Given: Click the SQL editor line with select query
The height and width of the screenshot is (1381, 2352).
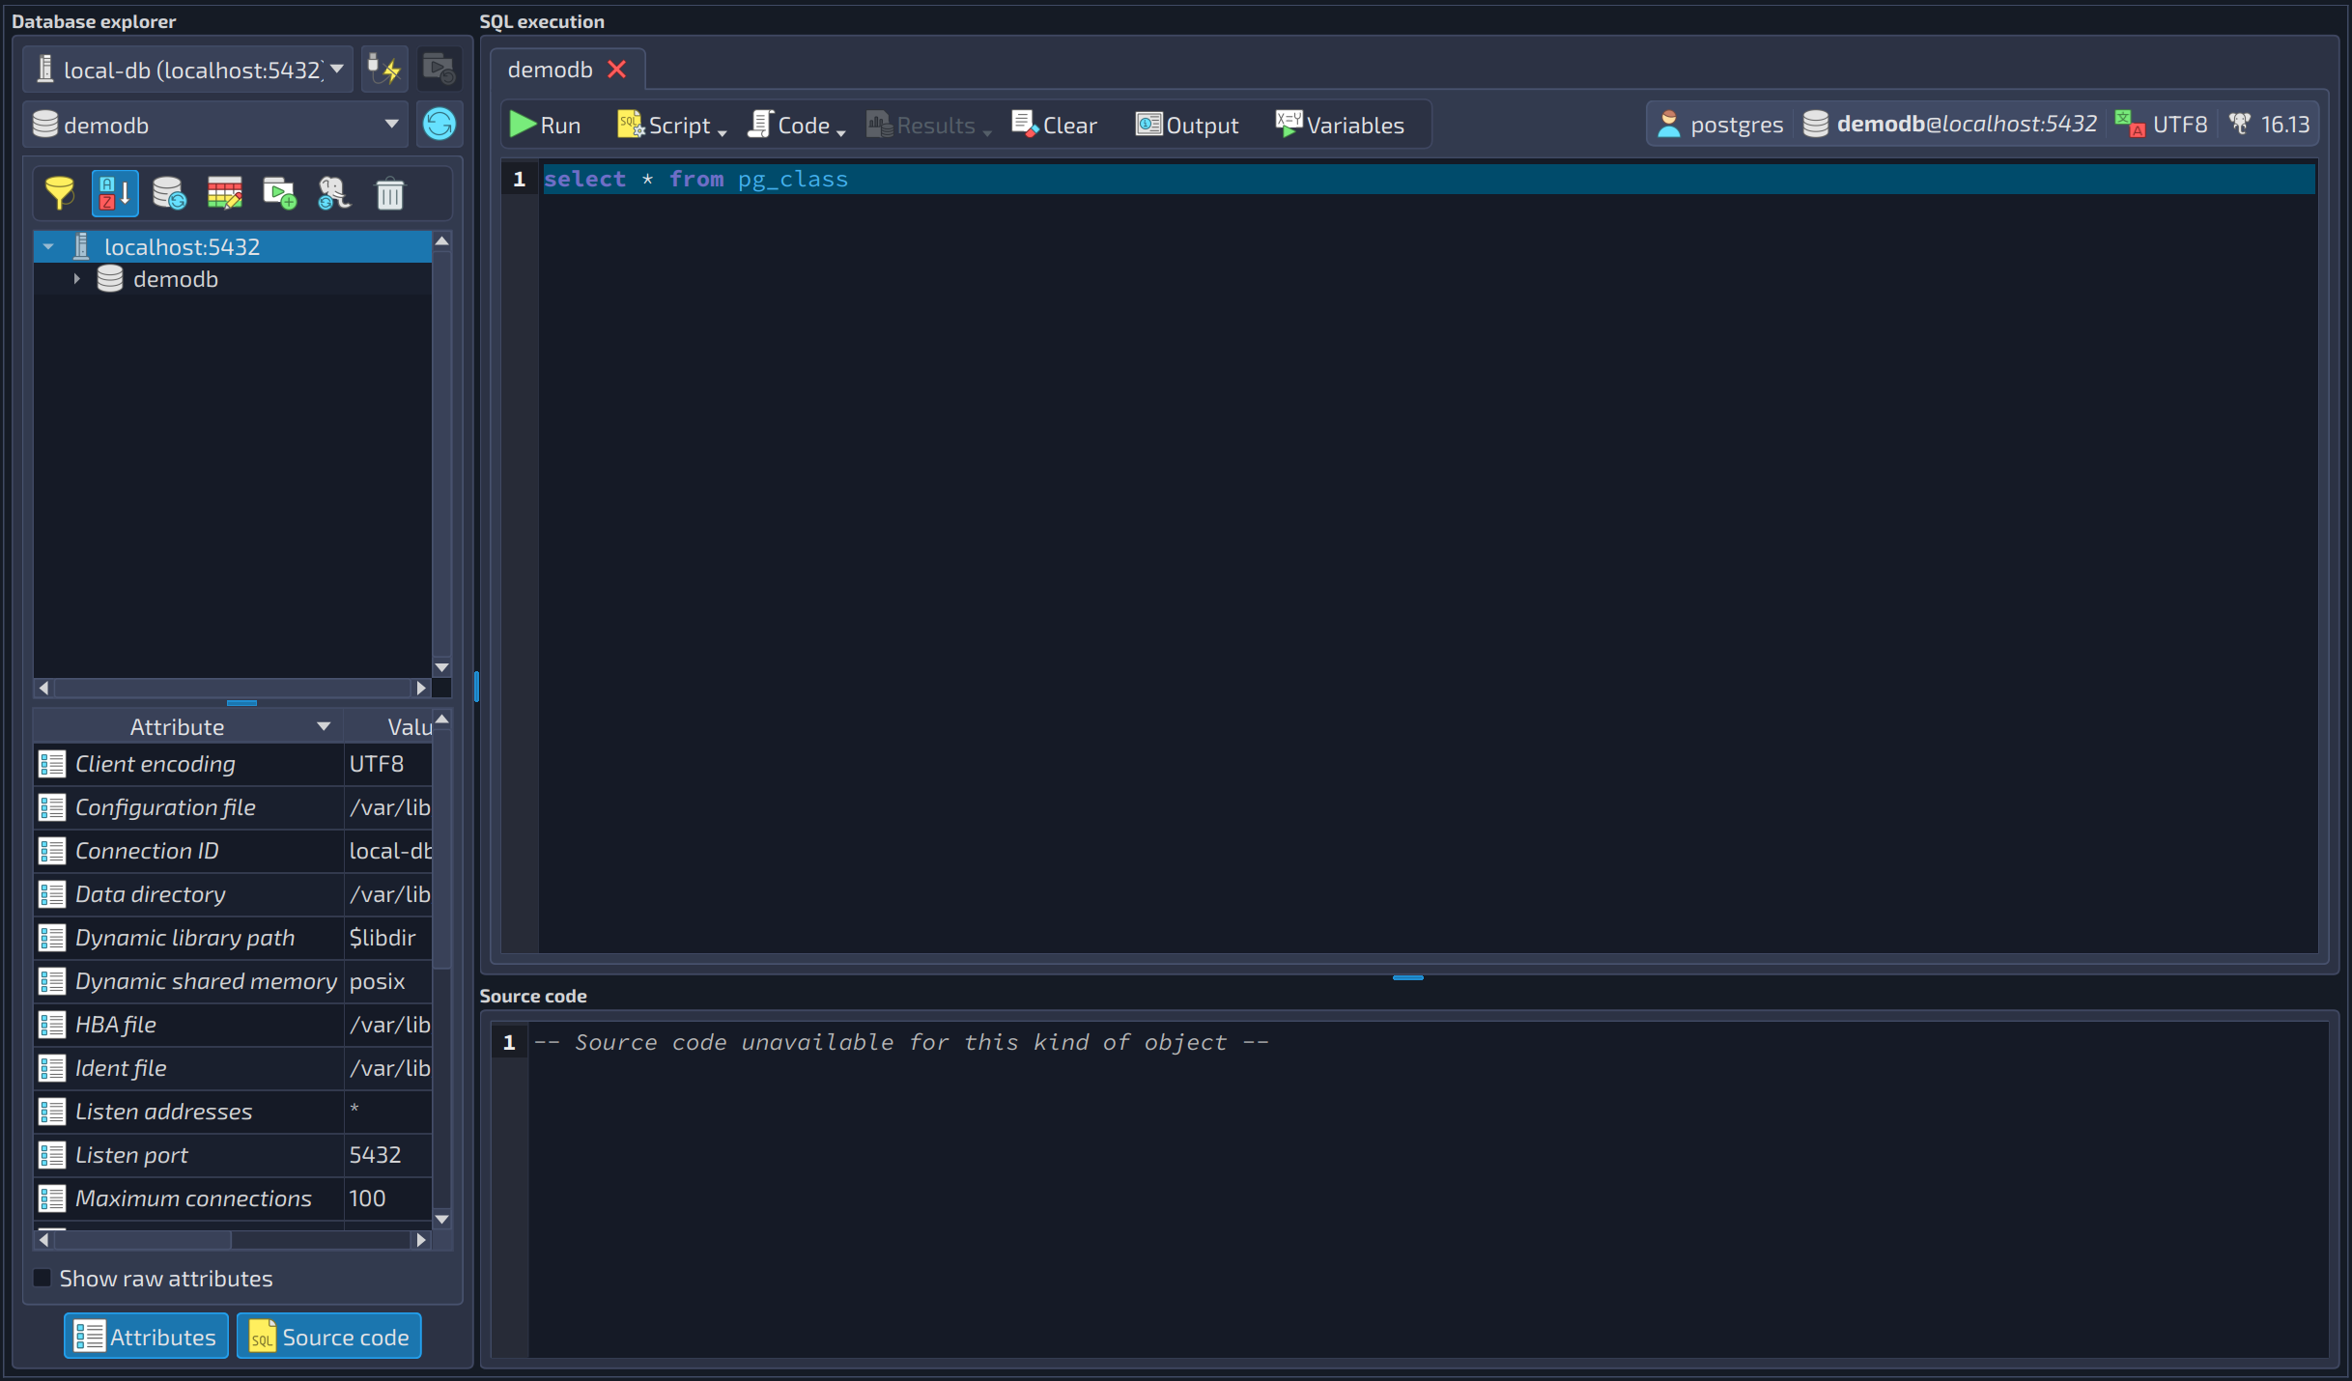Looking at the screenshot, I should [x=1429, y=179].
